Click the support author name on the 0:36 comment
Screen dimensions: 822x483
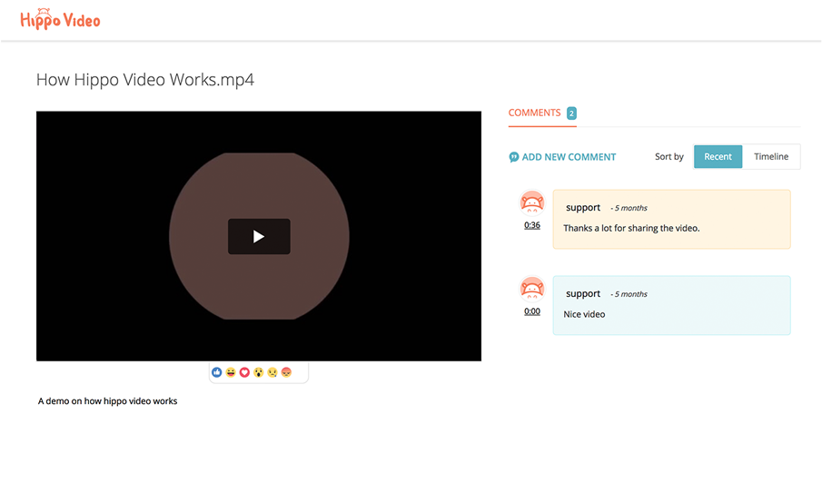pos(583,207)
